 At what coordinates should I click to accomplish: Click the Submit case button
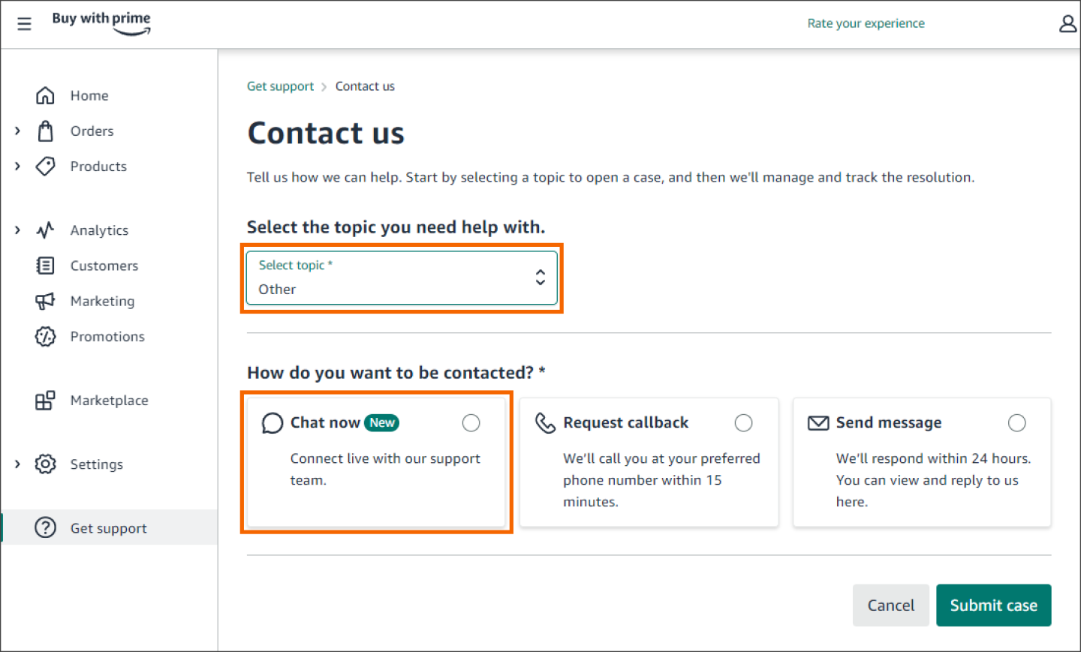point(993,605)
